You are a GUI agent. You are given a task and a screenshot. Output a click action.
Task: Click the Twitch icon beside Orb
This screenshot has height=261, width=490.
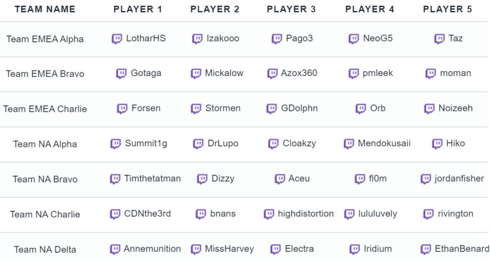[361, 109]
